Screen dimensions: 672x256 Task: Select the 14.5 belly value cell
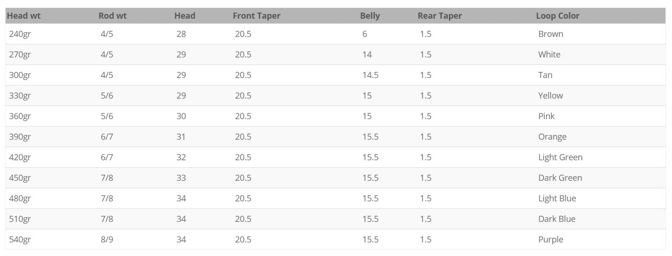point(370,75)
